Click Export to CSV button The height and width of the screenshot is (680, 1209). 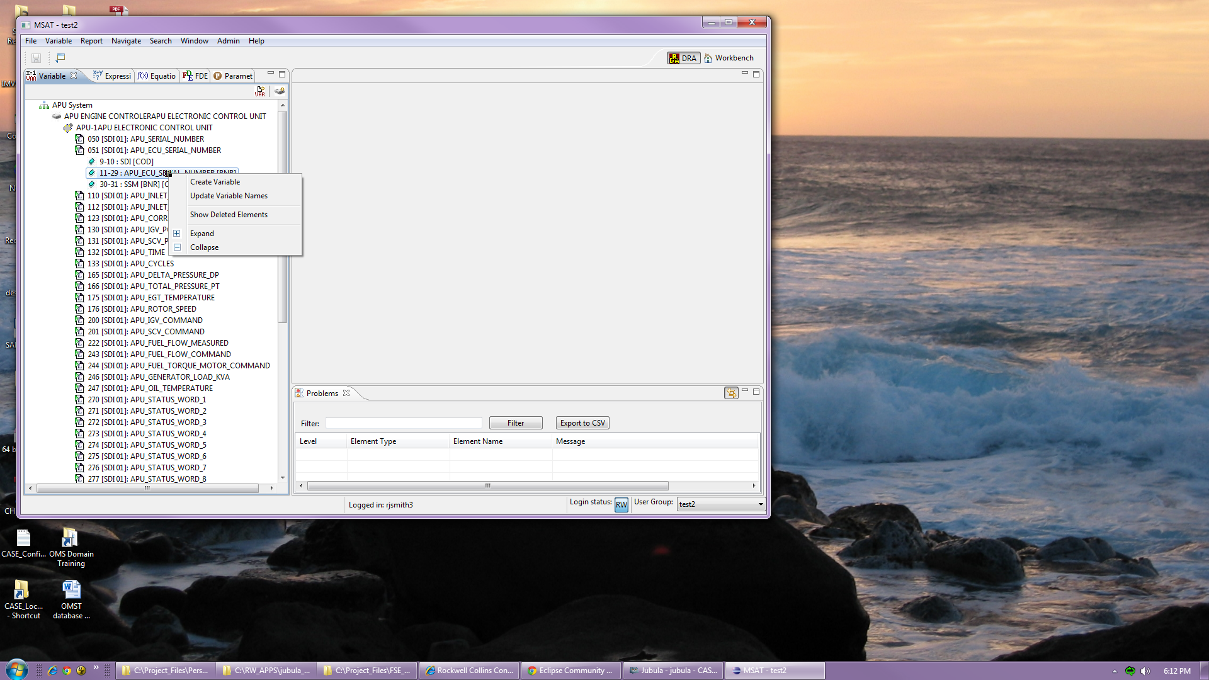click(582, 423)
